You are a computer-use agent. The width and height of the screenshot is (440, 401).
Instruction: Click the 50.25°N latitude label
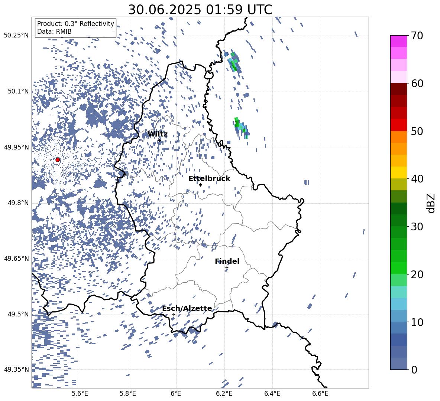(x=16, y=36)
